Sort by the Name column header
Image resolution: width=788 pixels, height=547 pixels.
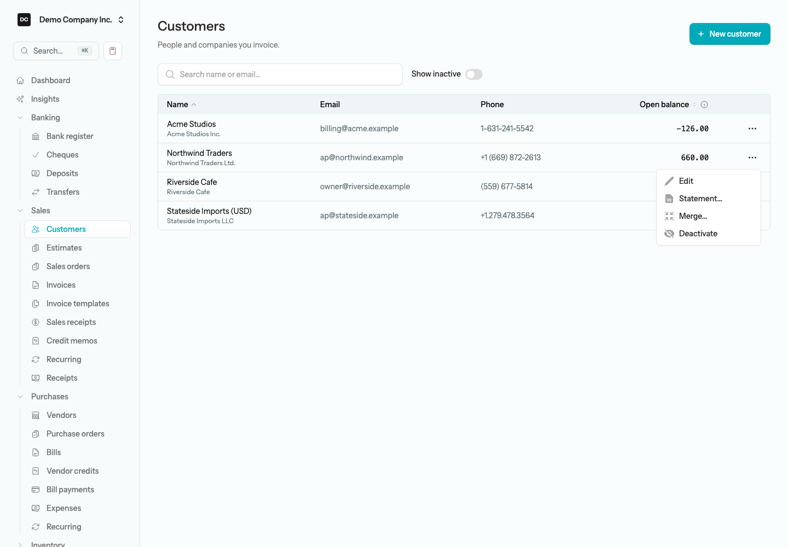[181, 104]
